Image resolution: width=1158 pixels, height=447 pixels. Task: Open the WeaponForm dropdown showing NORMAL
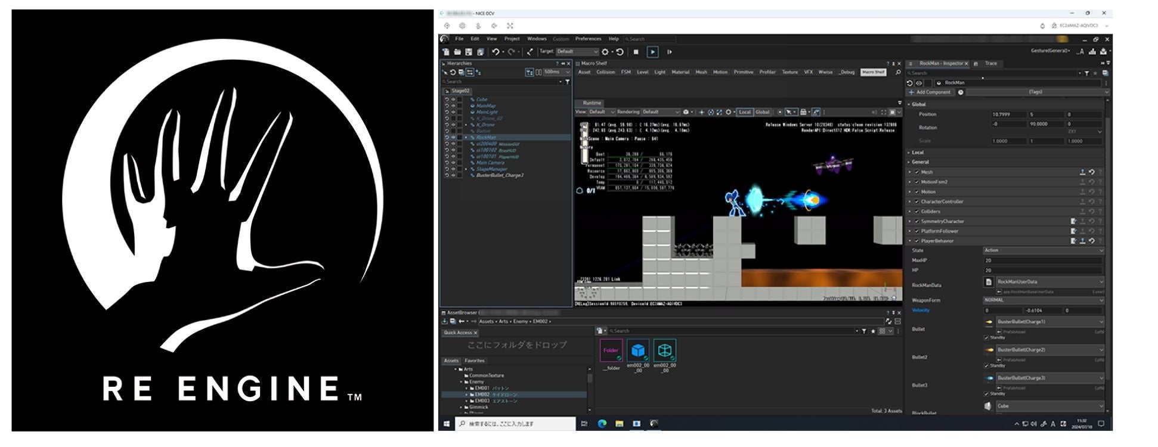(1044, 300)
